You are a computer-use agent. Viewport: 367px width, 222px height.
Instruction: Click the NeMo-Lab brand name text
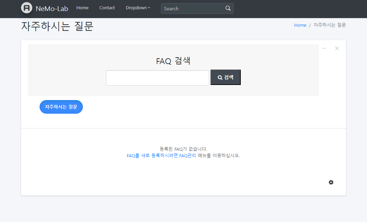[x=52, y=8]
